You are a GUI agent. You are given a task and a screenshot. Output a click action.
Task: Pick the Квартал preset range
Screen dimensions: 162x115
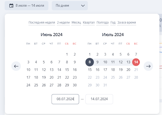pos(89,22)
